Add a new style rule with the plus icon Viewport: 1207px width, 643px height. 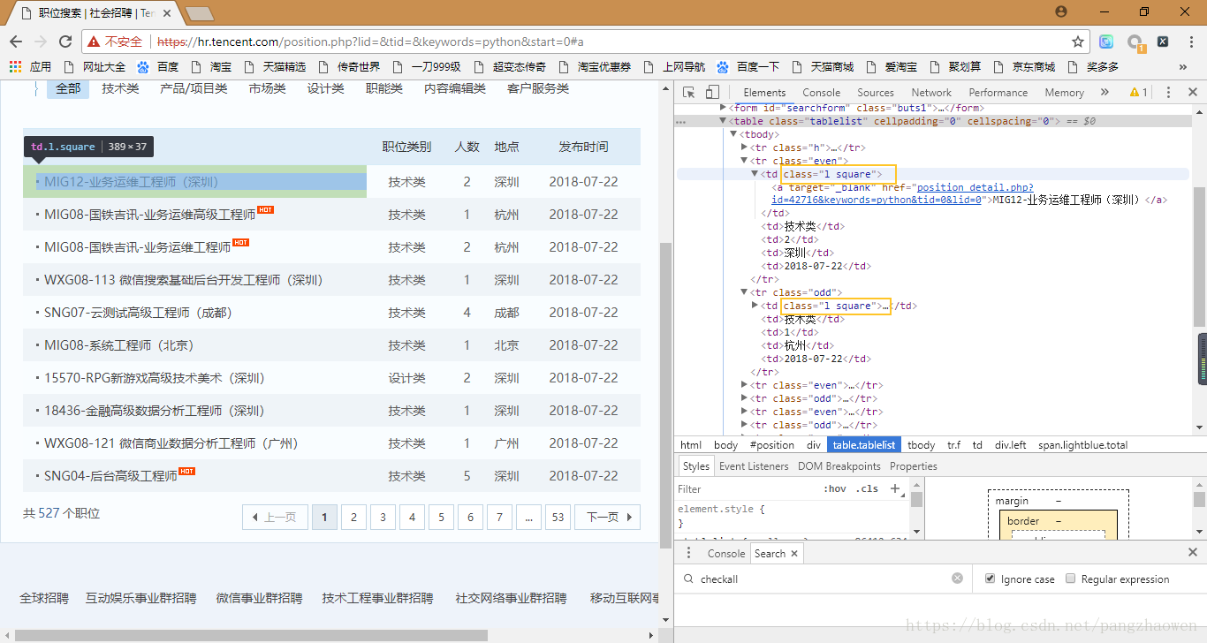(x=895, y=488)
